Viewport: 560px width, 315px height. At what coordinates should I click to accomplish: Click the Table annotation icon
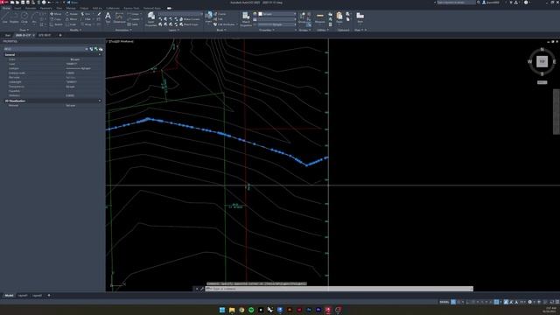coord(129,24)
